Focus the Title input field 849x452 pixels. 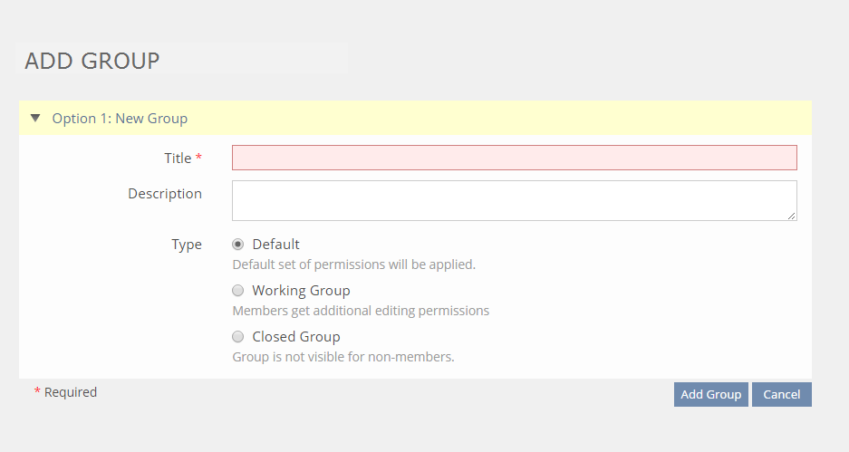(514, 158)
